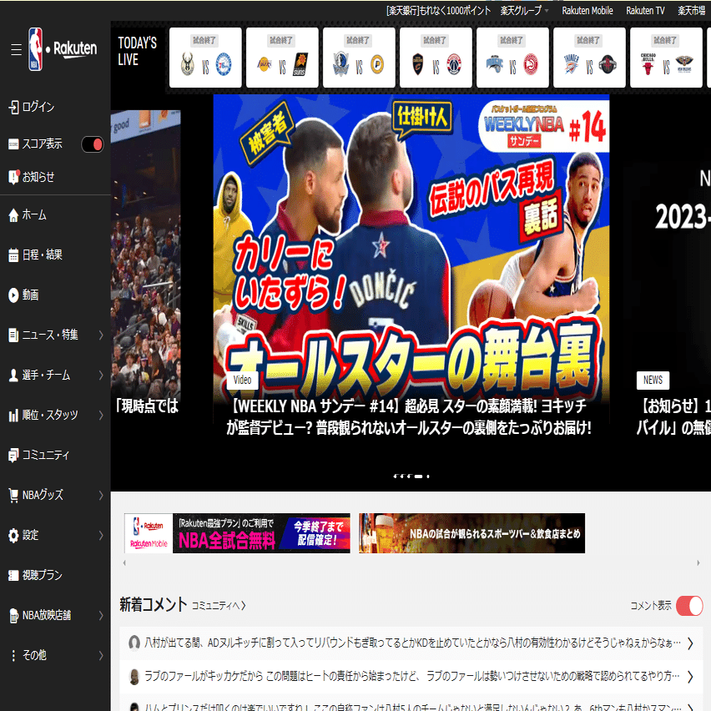Open the スポーツバー&飲食店まとめ banner
The image size is (711, 711).
pyautogui.click(x=471, y=533)
